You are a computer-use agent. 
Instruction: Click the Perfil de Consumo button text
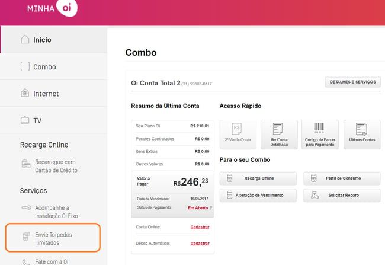(344, 178)
